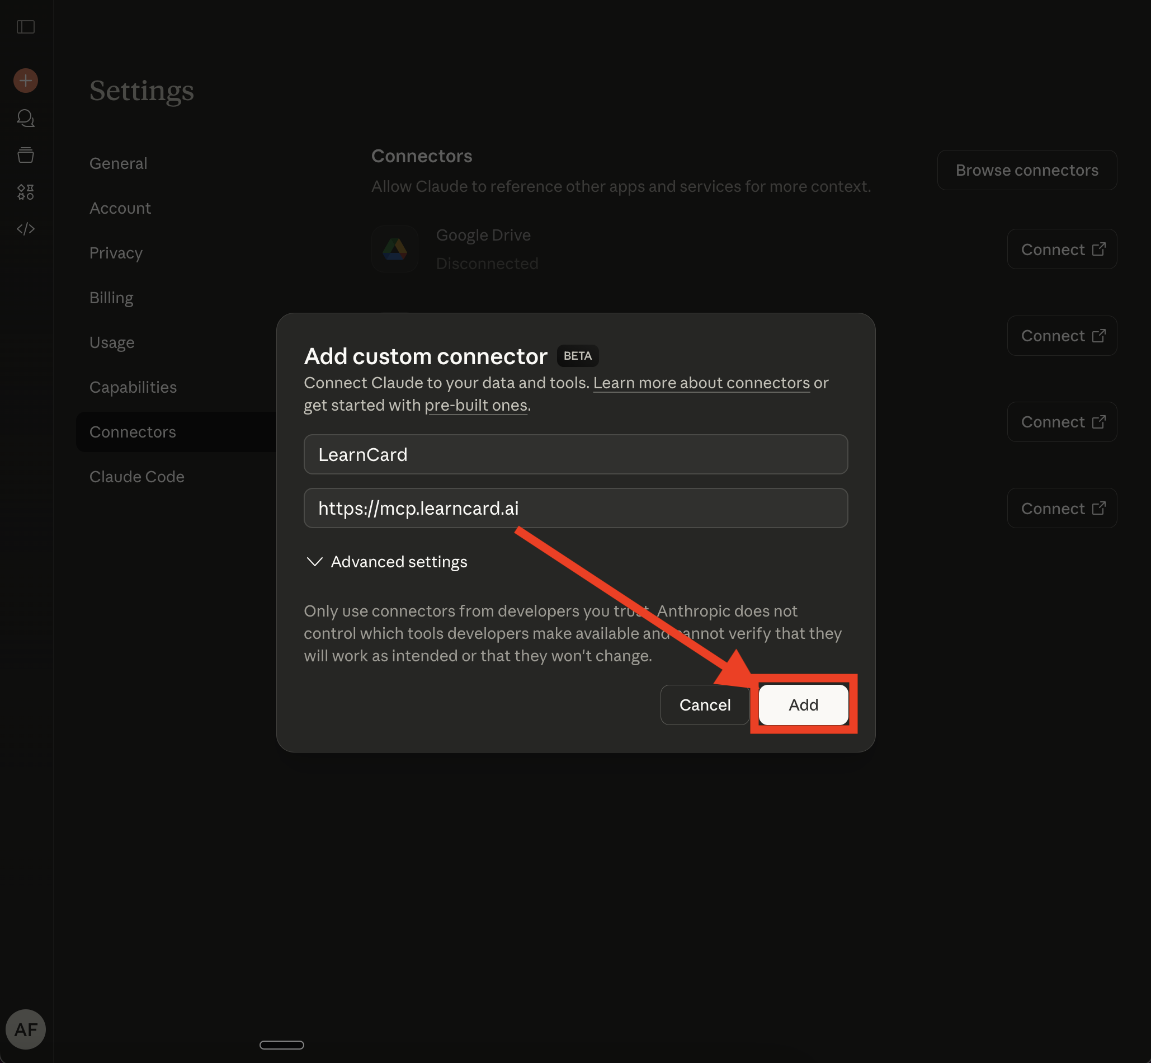
Task: Click the LearnCard name field
Action: 575,454
